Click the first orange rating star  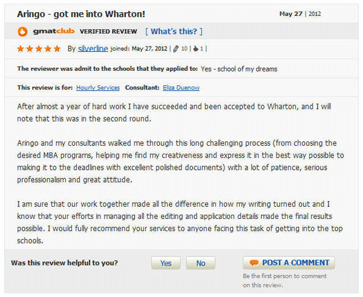21,48
